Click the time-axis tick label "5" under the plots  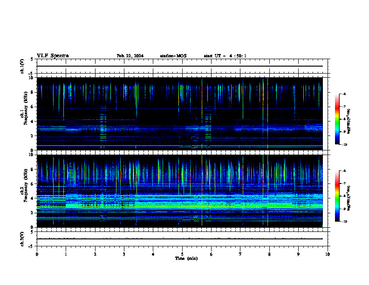tap(182, 254)
